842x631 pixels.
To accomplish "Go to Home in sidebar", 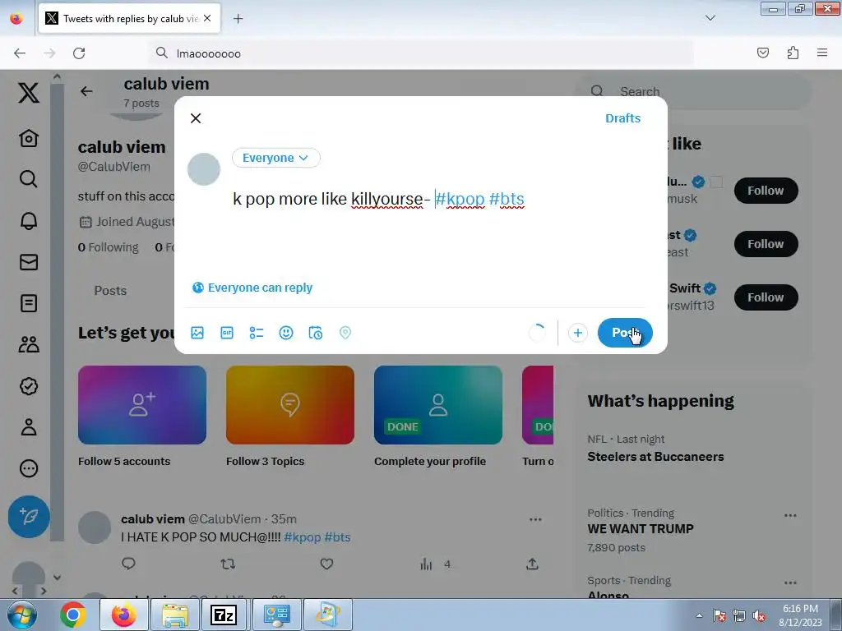I will 29,138.
